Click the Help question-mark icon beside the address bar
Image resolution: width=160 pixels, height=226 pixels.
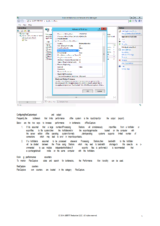coord(139,21)
